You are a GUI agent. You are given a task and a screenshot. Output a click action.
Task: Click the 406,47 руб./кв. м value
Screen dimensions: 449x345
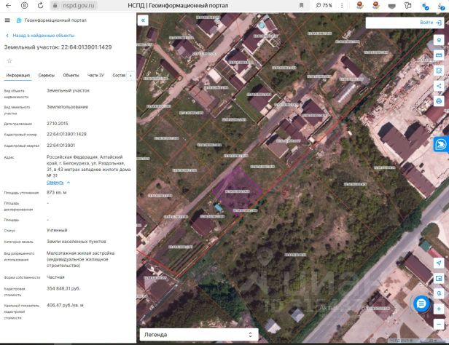[x=65, y=305]
